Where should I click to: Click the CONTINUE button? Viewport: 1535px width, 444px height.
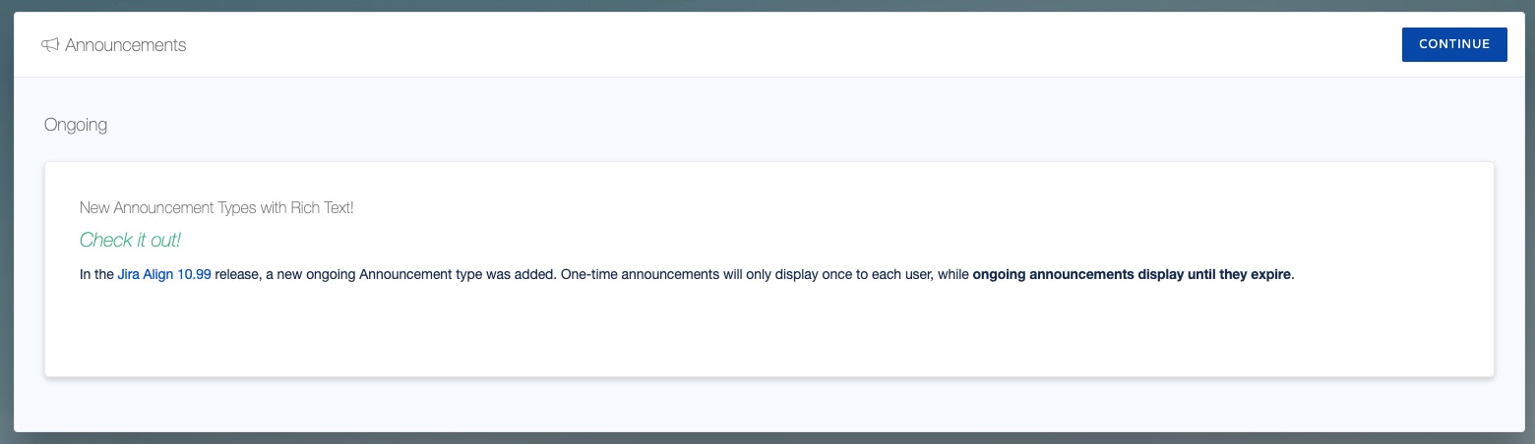[x=1454, y=44]
